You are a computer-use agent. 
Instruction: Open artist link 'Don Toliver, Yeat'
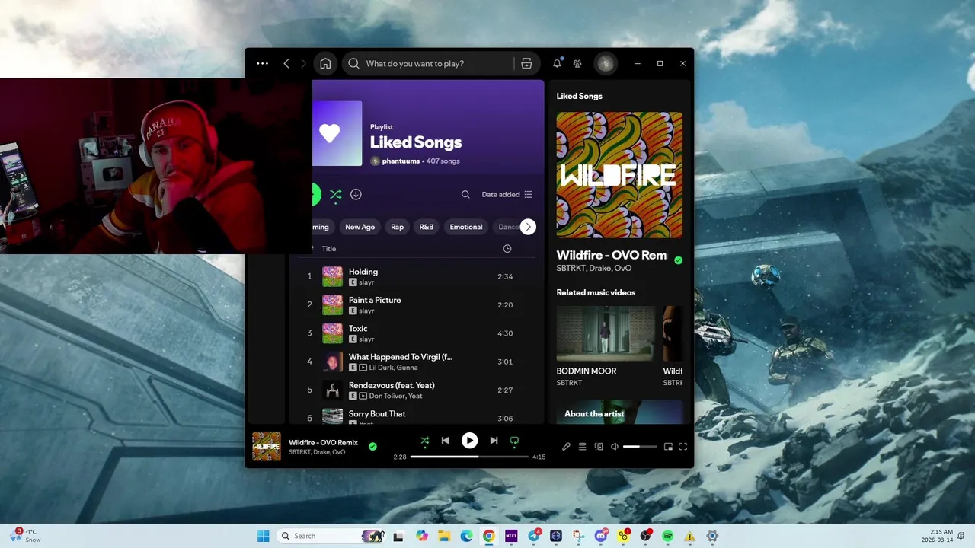[x=396, y=396]
